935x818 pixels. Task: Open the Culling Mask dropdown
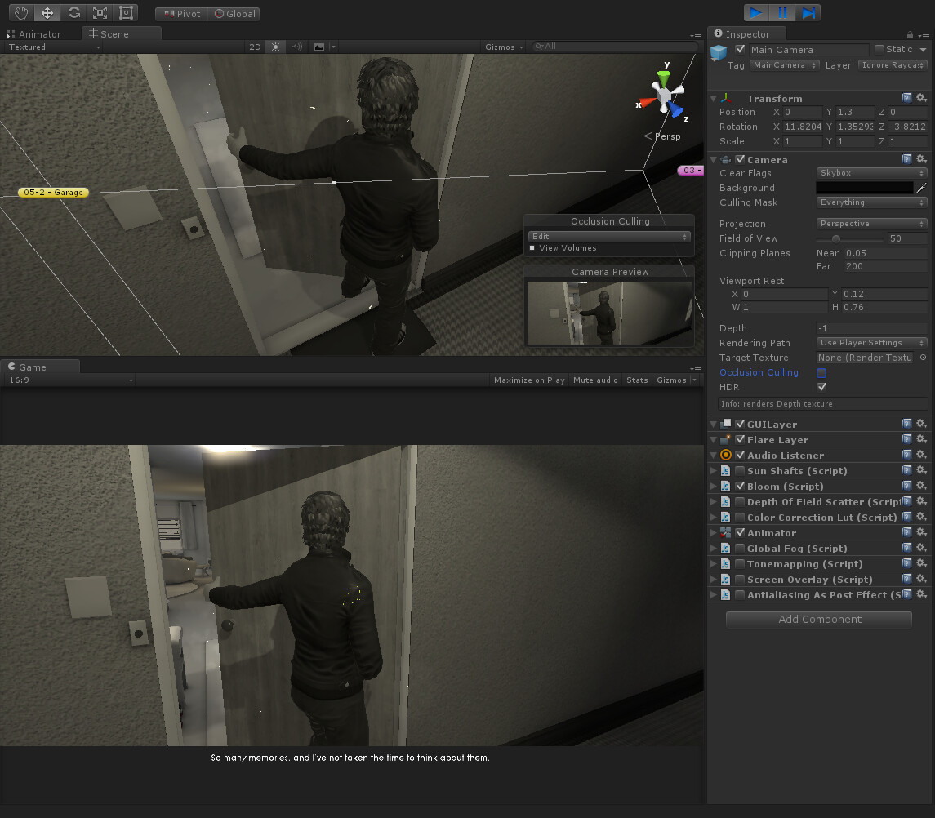tap(870, 202)
